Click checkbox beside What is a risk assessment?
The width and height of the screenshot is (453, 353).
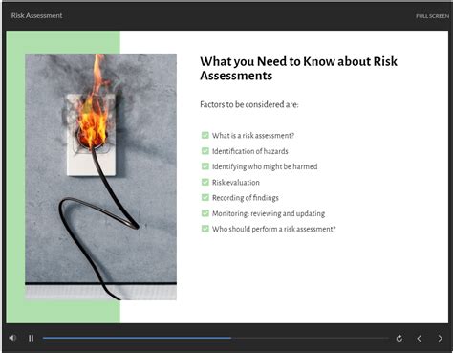tap(205, 135)
